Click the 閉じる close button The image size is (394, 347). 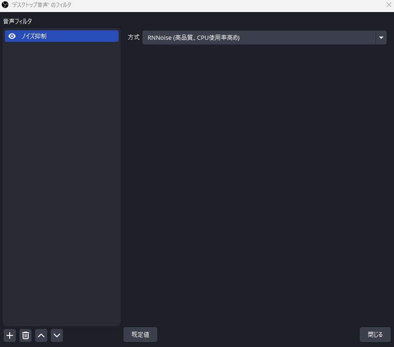[x=375, y=335]
